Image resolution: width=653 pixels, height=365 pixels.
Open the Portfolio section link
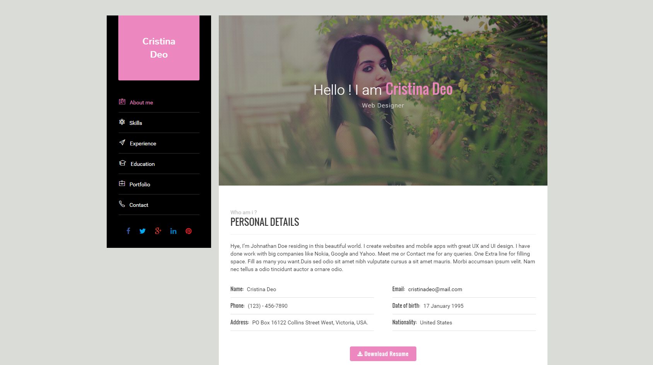[159, 184]
